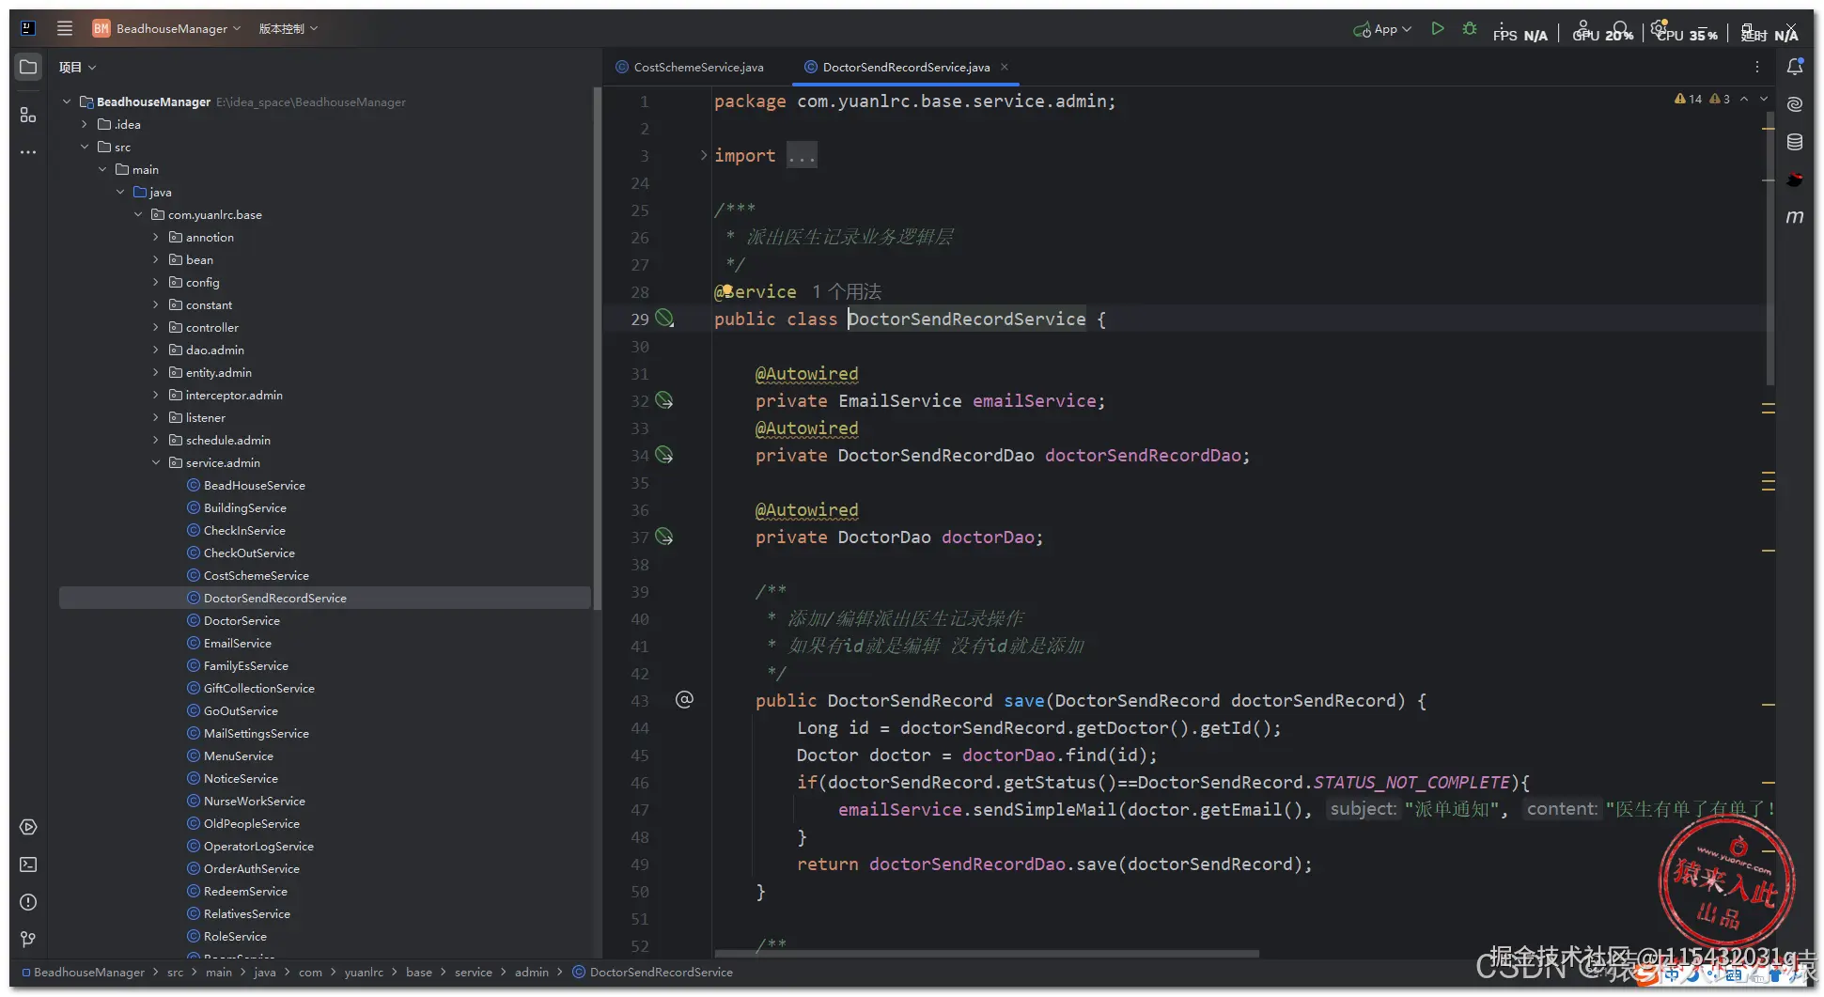Click the Spring bean gutter icon on line 29

point(664,319)
